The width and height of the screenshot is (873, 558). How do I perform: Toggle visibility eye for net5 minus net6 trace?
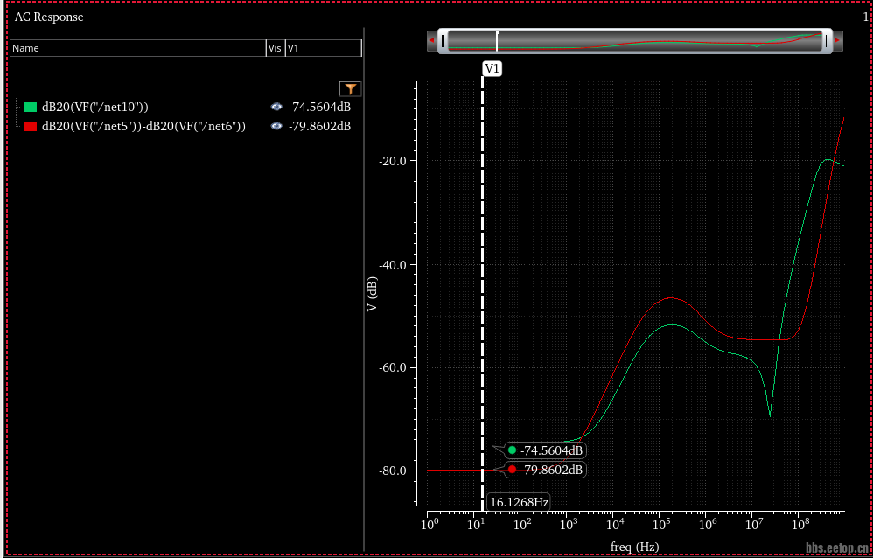coord(276,127)
